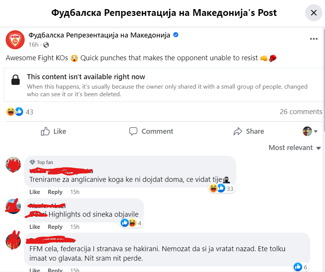
Task: Open the commenting-as profile switcher dropdown
Action: [310, 131]
